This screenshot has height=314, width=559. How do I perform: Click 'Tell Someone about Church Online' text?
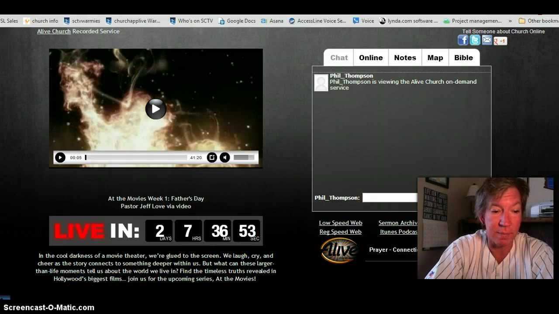pyautogui.click(x=504, y=31)
